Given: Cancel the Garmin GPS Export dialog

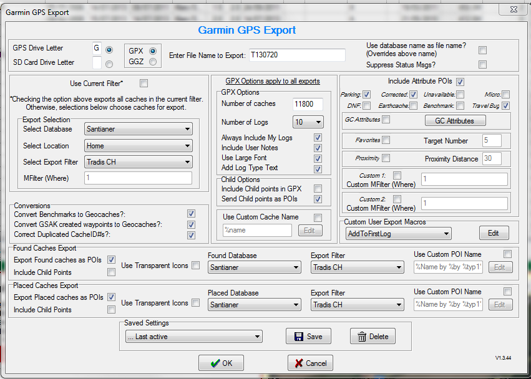Looking at the screenshot, I should pos(310,363).
